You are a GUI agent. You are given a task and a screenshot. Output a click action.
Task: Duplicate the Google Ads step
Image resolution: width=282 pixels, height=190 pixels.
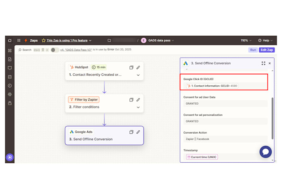[x=131, y=132]
